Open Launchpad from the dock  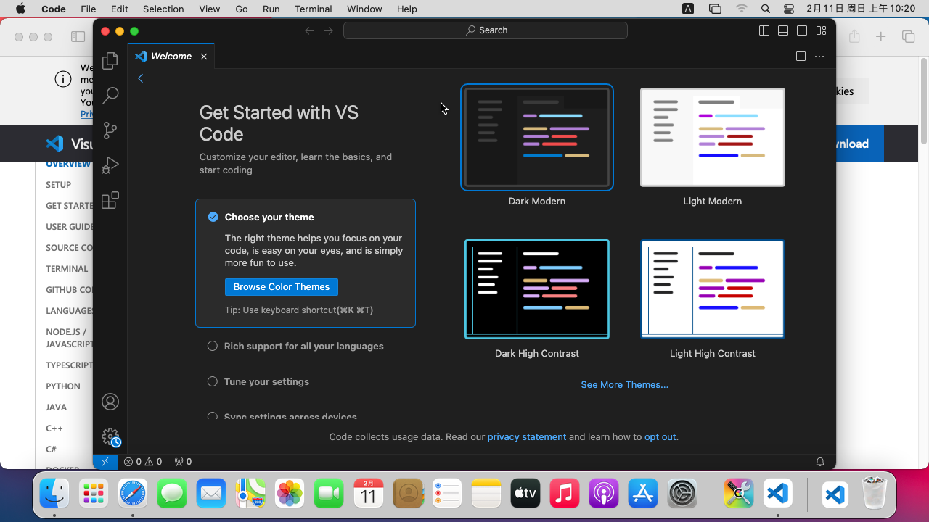(x=94, y=494)
